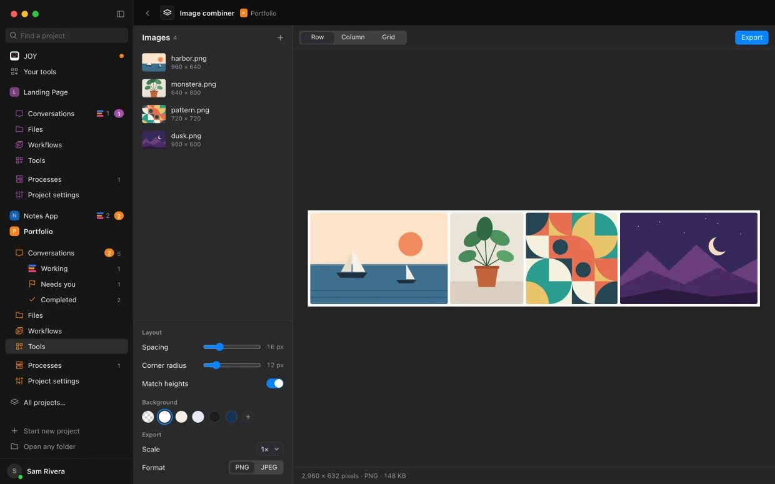This screenshot has width=775, height=484.
Task: Open Portfolio Processes icon
Action: tap(19, 365)
